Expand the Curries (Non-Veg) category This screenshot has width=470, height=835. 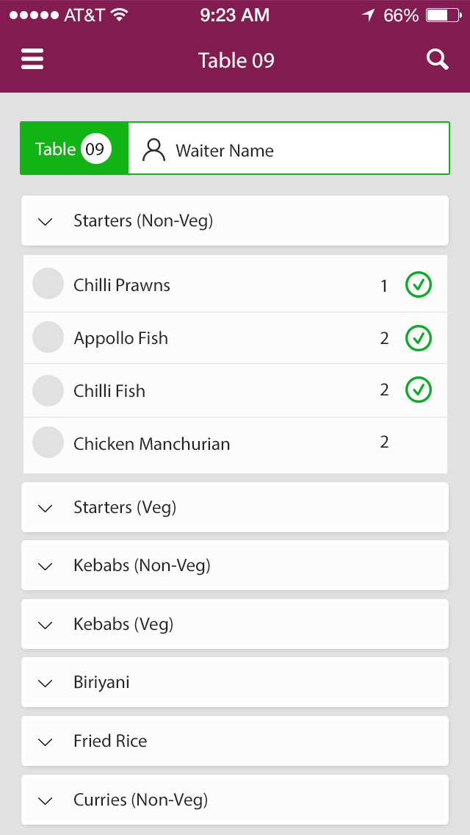click(46, 800)
